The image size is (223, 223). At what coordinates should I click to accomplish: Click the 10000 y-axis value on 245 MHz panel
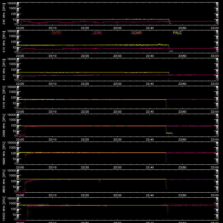click(x=12, y=3)
